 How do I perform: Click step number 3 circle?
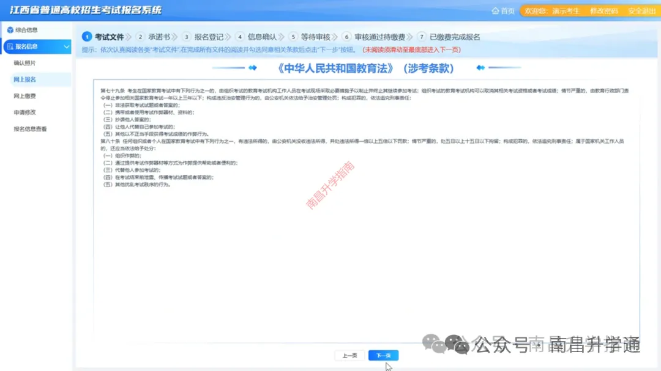[x=186, y=37]
